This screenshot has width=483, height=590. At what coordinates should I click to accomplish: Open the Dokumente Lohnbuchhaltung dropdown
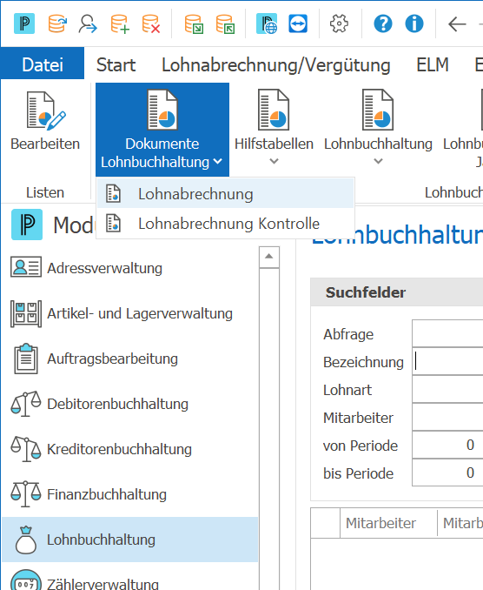pos(162,130)
